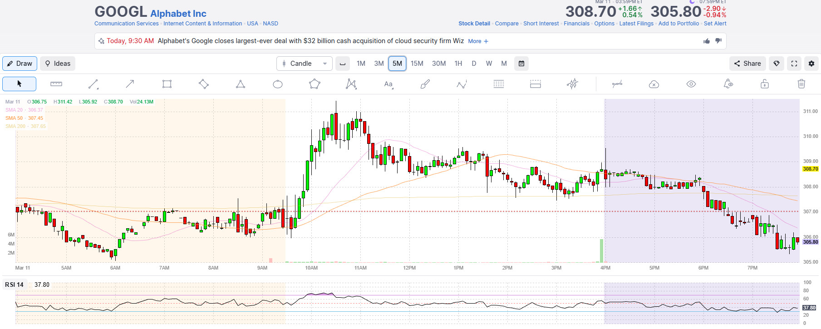Select the measure ruler tool
The image size is (821, 329).
click(x=56, y=84)
